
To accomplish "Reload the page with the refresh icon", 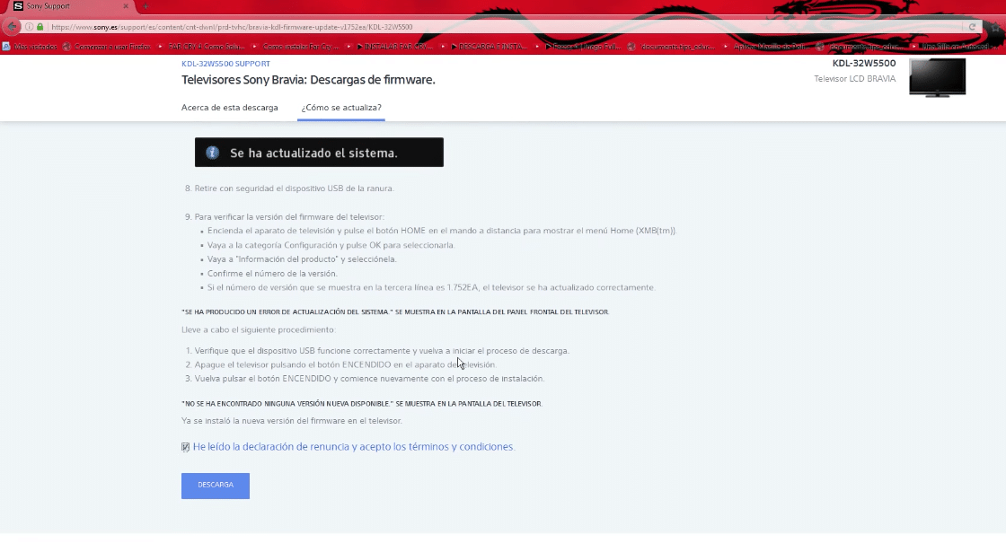I will click(972, 27).
